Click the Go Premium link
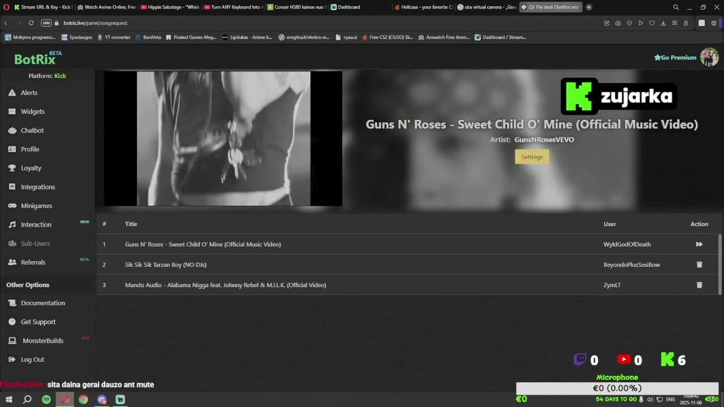Viewport: 724px width, 407px height. coord(675,57)
